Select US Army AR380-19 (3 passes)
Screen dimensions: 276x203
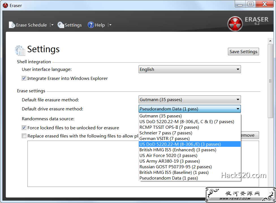pyautogui.click(x=189, y=161)
